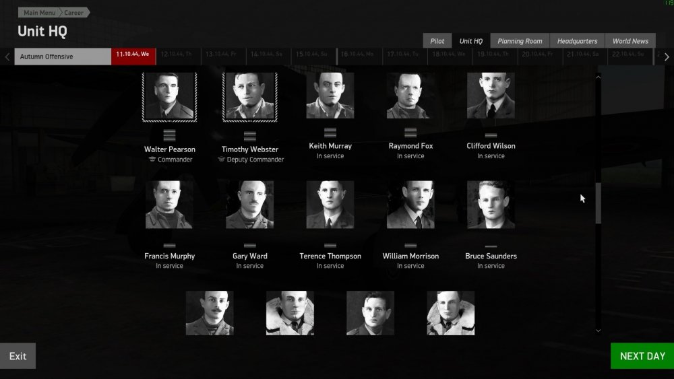
Task: Select Walter Pearson's commander portrait
Action: tap(169, 96)
